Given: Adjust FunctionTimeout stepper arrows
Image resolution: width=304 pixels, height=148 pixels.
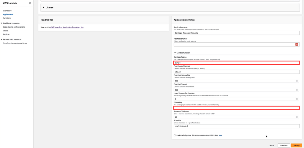Looking at the screenshot, I should [297, 90].
